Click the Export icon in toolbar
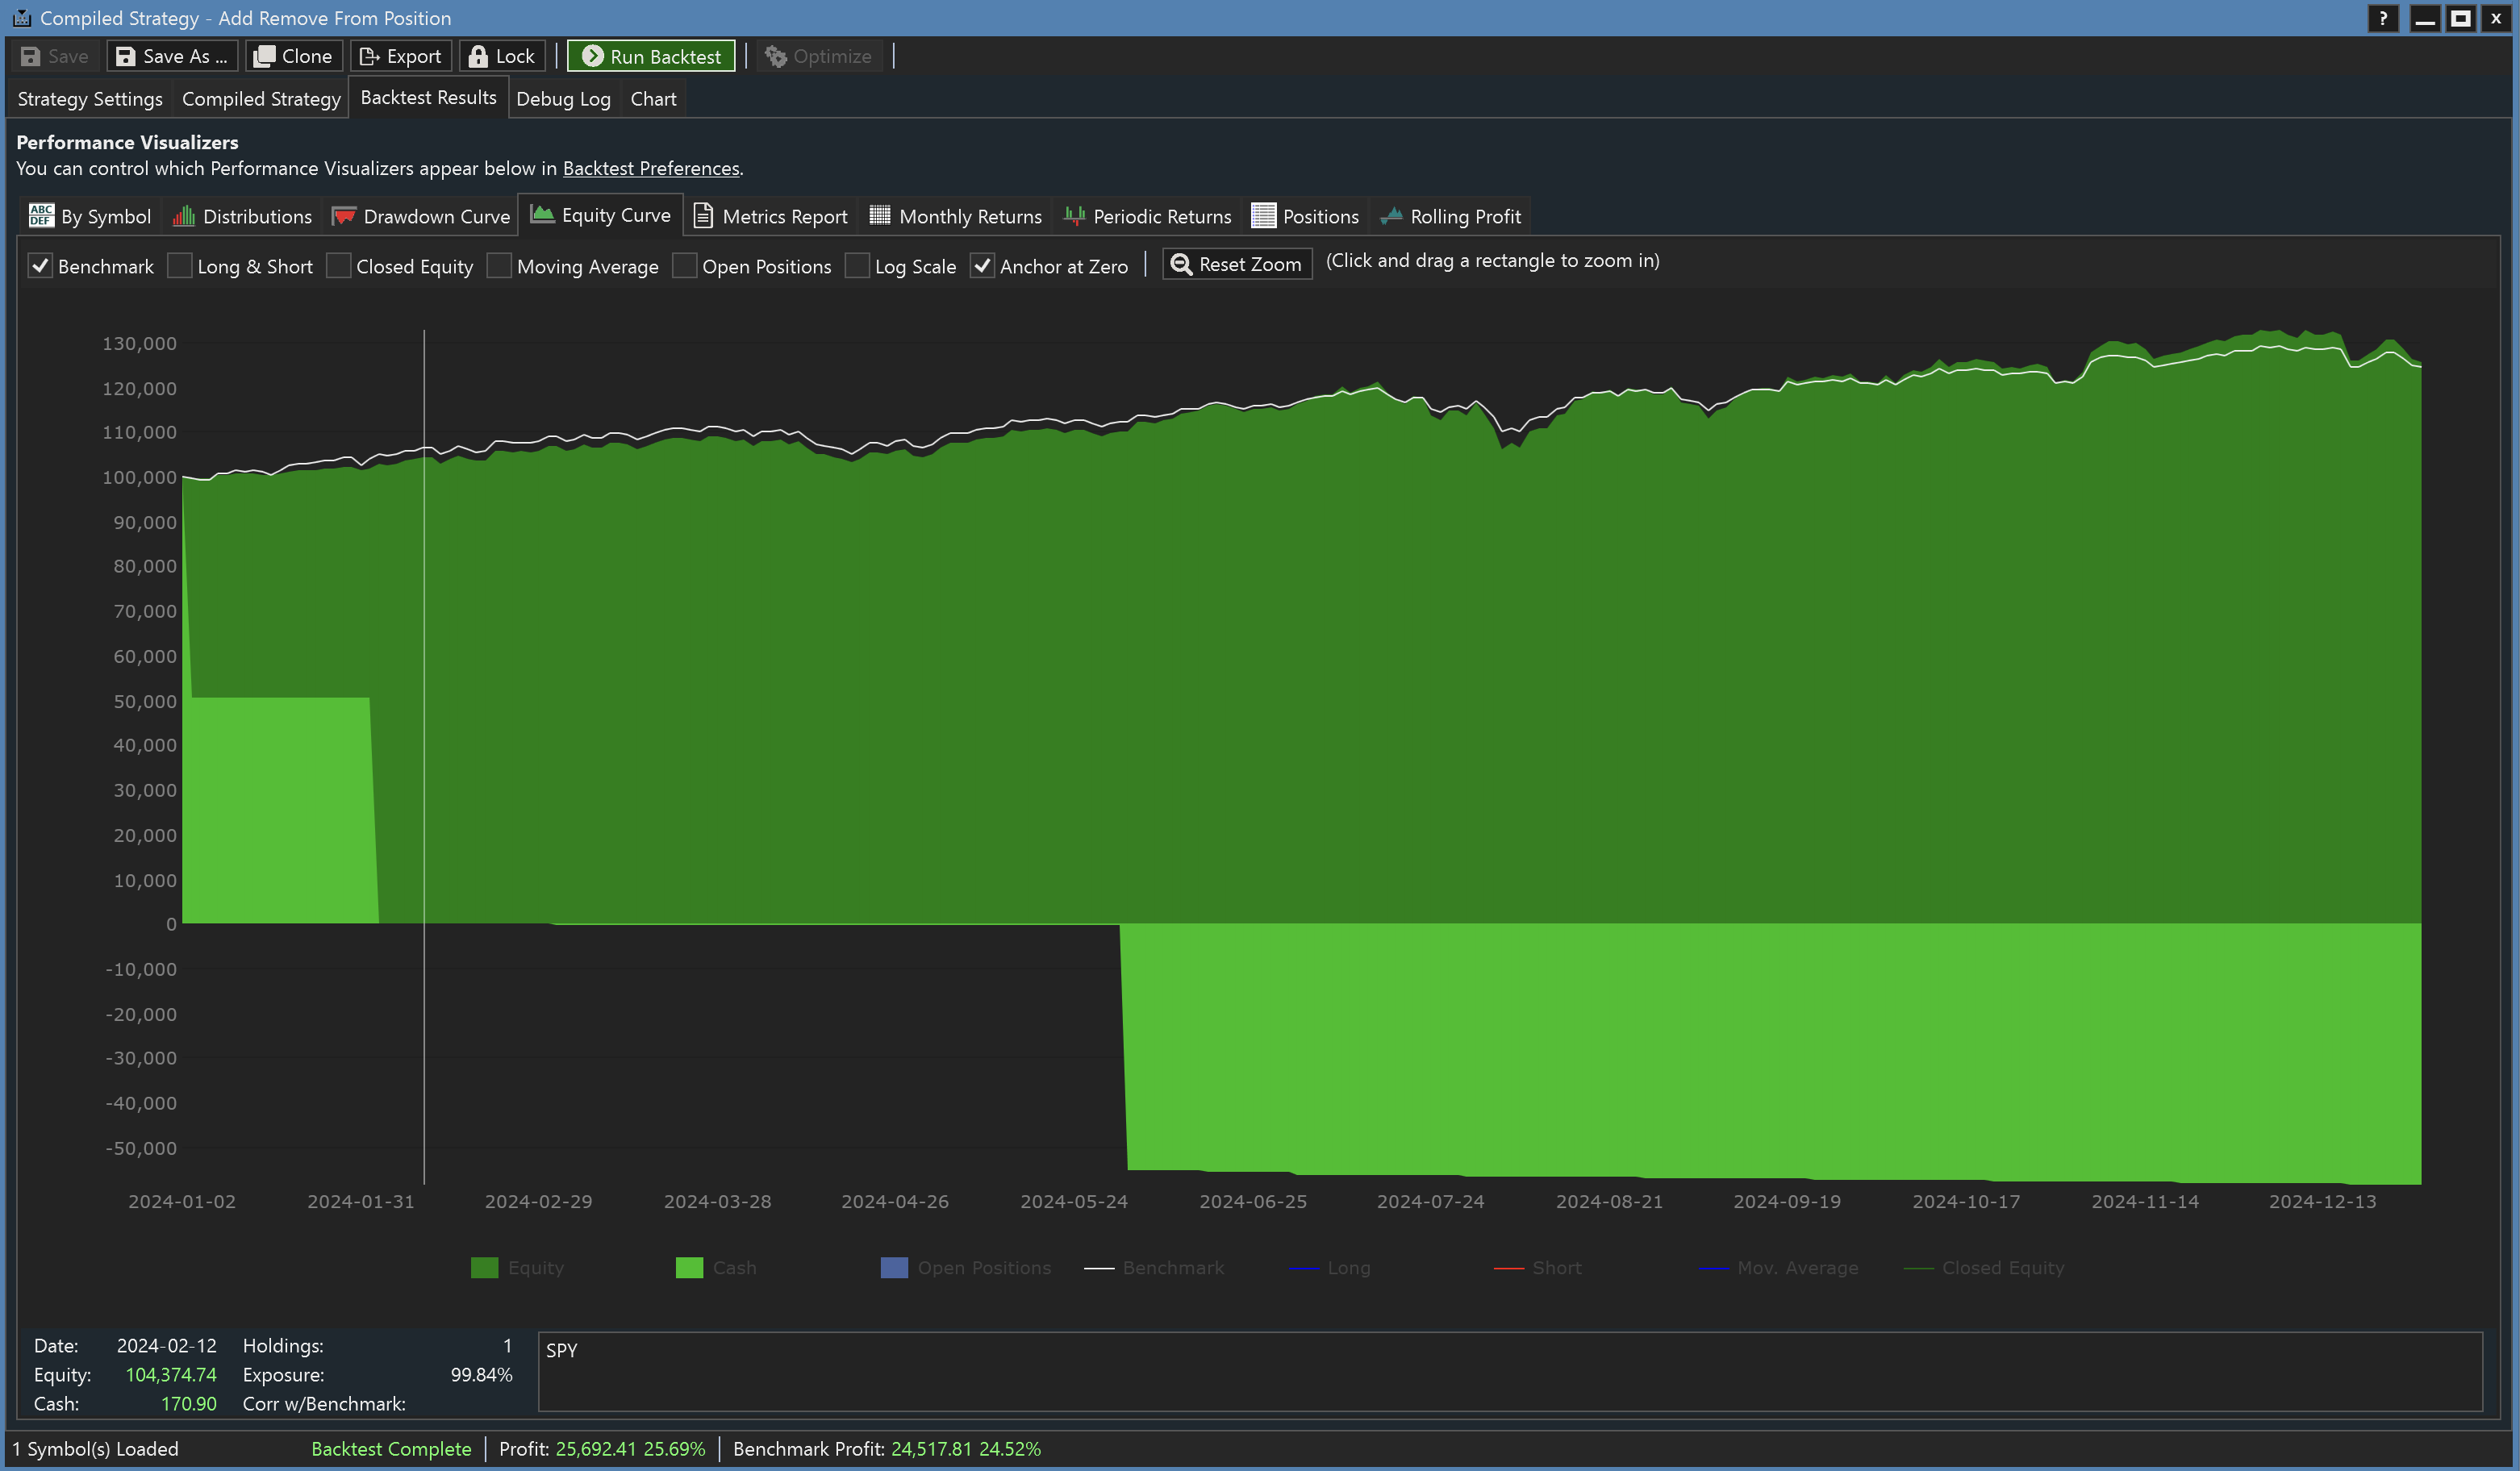Screen dimensions: 2520x1471 pyautogui.click(x=369, y=56)
